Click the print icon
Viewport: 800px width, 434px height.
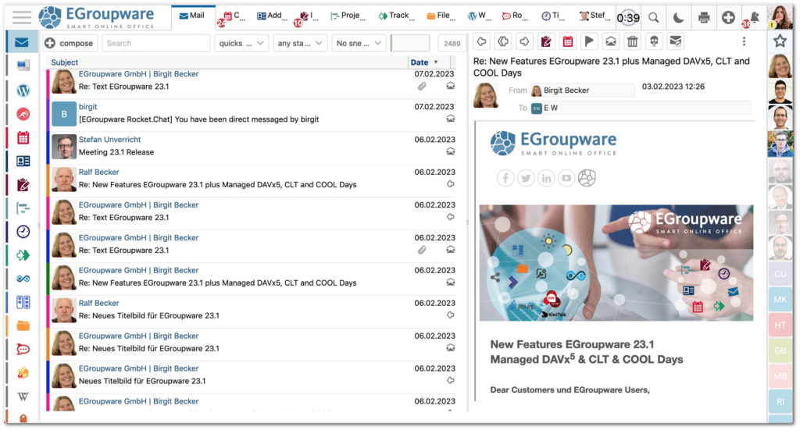[704, 18]
